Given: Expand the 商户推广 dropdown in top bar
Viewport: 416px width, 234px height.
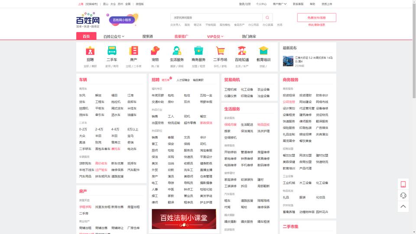Looking at the screenshot, I should click(x=279, y=4).
